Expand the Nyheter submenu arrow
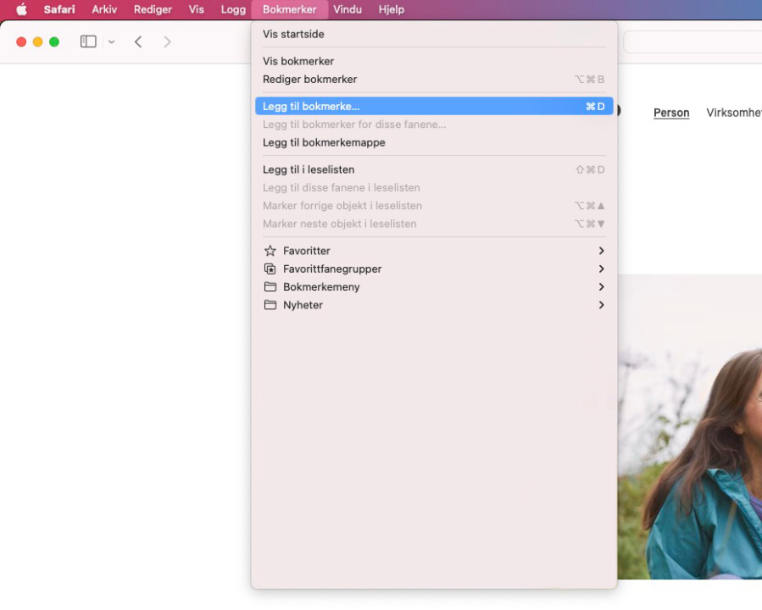 (x=601, y=304)
